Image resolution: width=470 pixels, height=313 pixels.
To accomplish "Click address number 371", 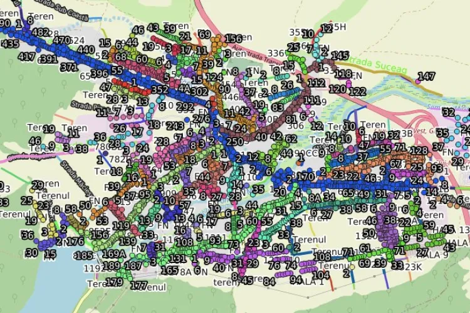I will coord(69,67).
